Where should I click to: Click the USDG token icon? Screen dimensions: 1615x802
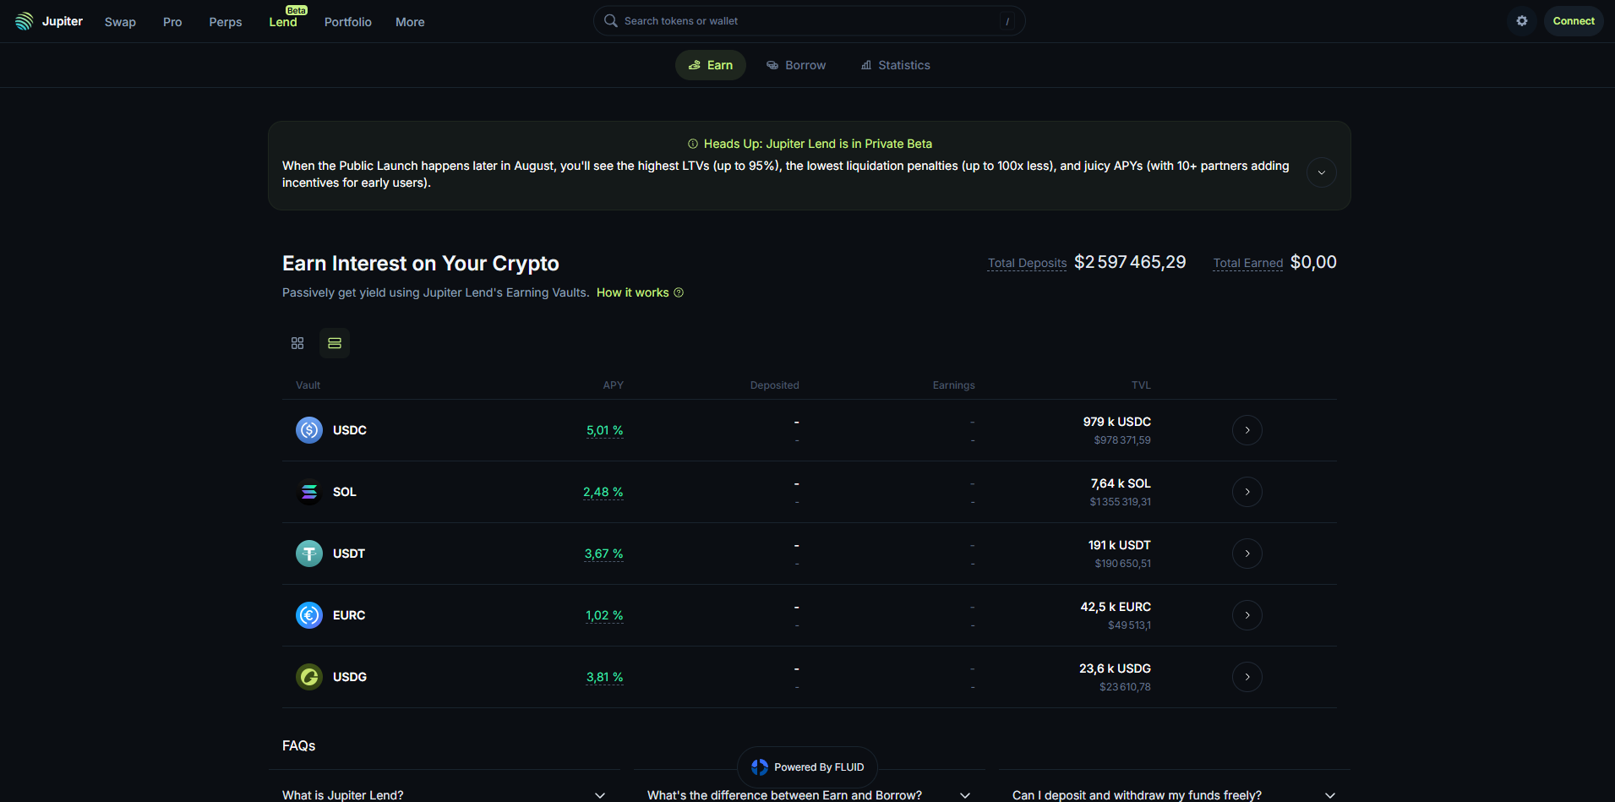(x=309, y=677)
